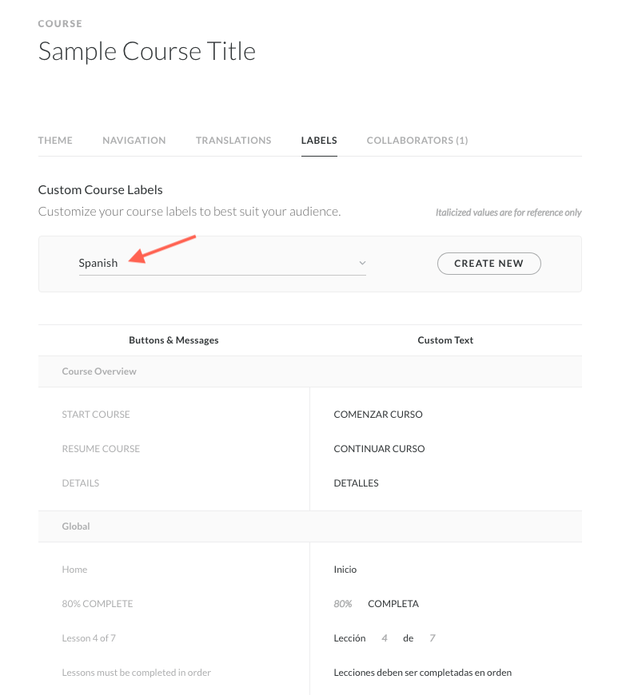Screen dimensions: 630x695
Task: Click the 'de' text field
Action: tap(408, 638)
